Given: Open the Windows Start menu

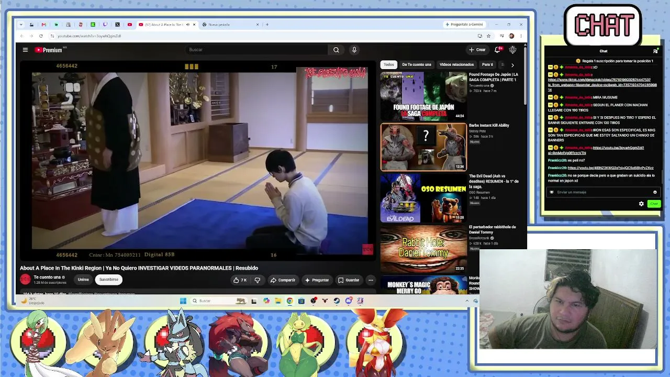Looking at the screenshot, I should (x=183, y=301).
